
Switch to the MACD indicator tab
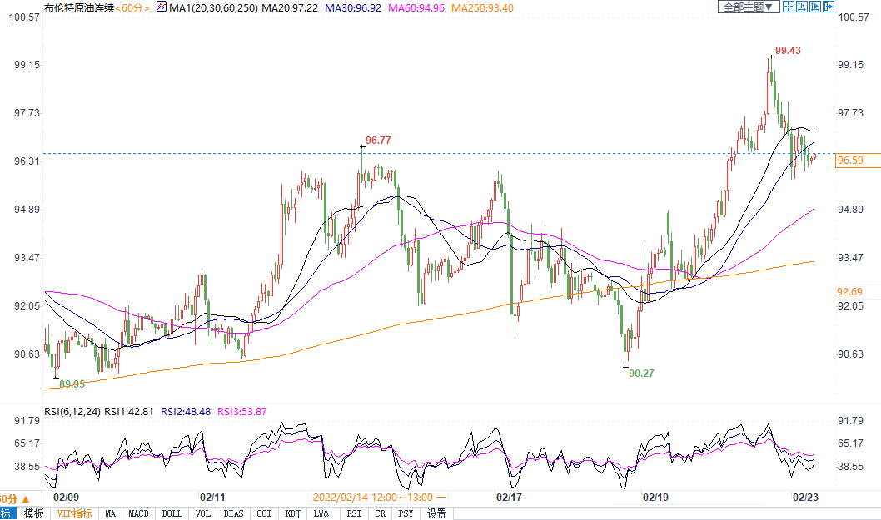pyautogui.click(x=138, y=513)
